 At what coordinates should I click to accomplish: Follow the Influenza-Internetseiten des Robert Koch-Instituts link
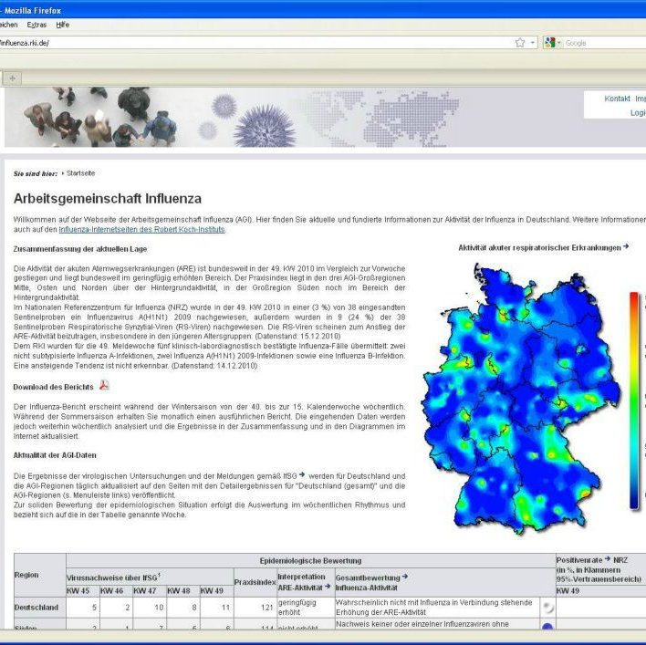(141, 229)
